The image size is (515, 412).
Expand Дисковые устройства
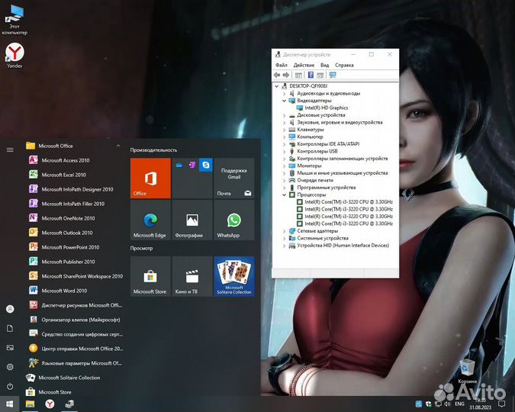(284, 115)
